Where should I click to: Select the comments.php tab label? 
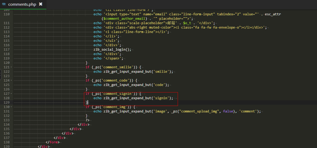[22, 5]
